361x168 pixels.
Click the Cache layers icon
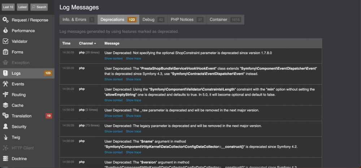point(5,105)
